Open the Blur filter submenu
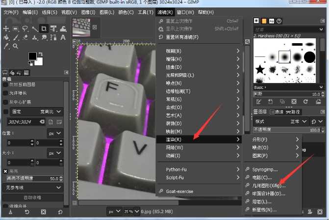 pos(199,51)
